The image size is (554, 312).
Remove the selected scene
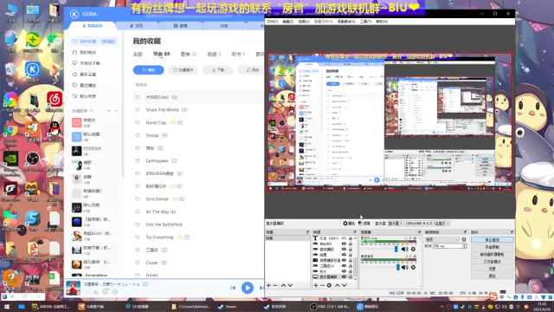point(275,285)
